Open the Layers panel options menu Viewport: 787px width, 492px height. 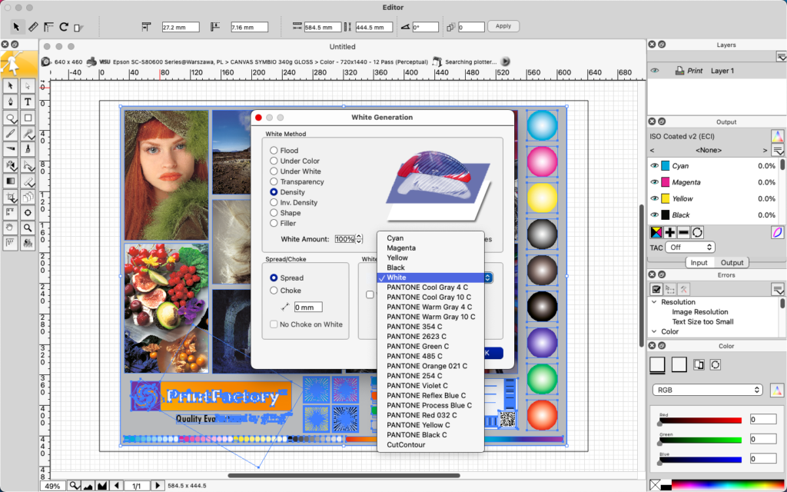pyautogui.click(x=781, y=56)
